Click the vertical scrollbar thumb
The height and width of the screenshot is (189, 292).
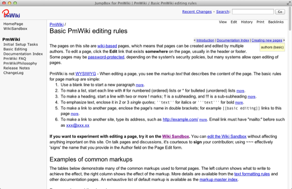[x=290, y=18]
